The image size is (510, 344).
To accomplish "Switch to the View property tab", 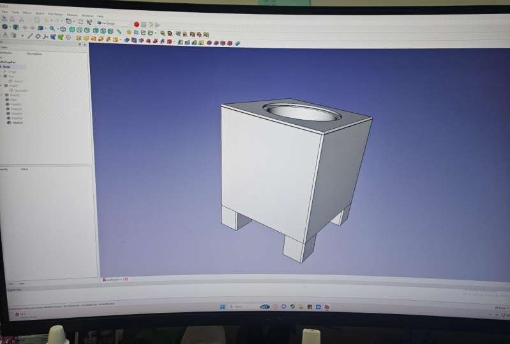I will click(11, 283).
